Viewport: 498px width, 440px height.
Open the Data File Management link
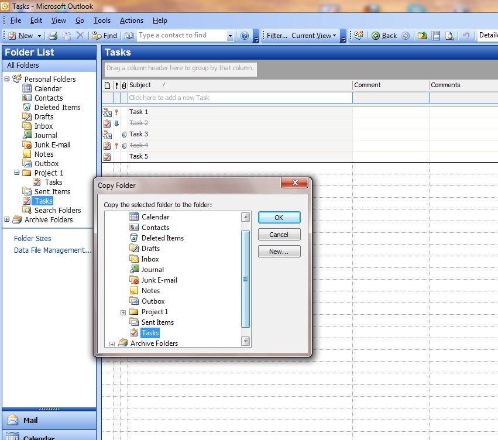point(53,250)
